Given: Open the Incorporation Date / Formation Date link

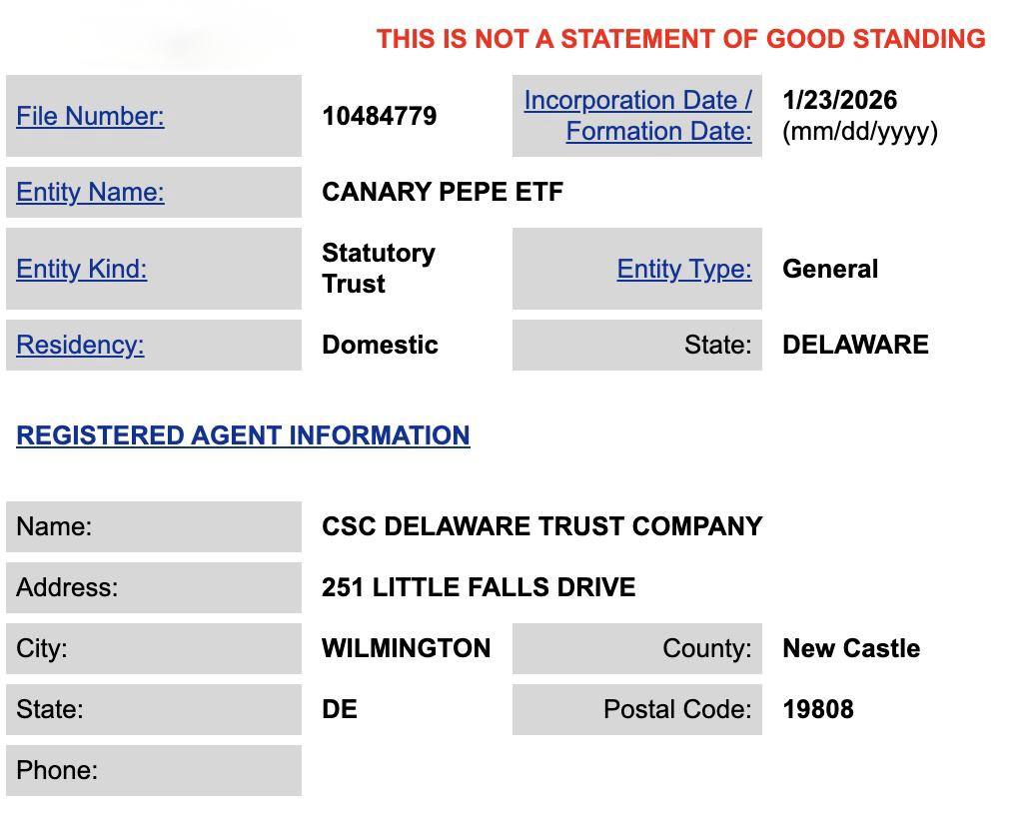Looking at the screenshot, I should (x=637, y=116).
